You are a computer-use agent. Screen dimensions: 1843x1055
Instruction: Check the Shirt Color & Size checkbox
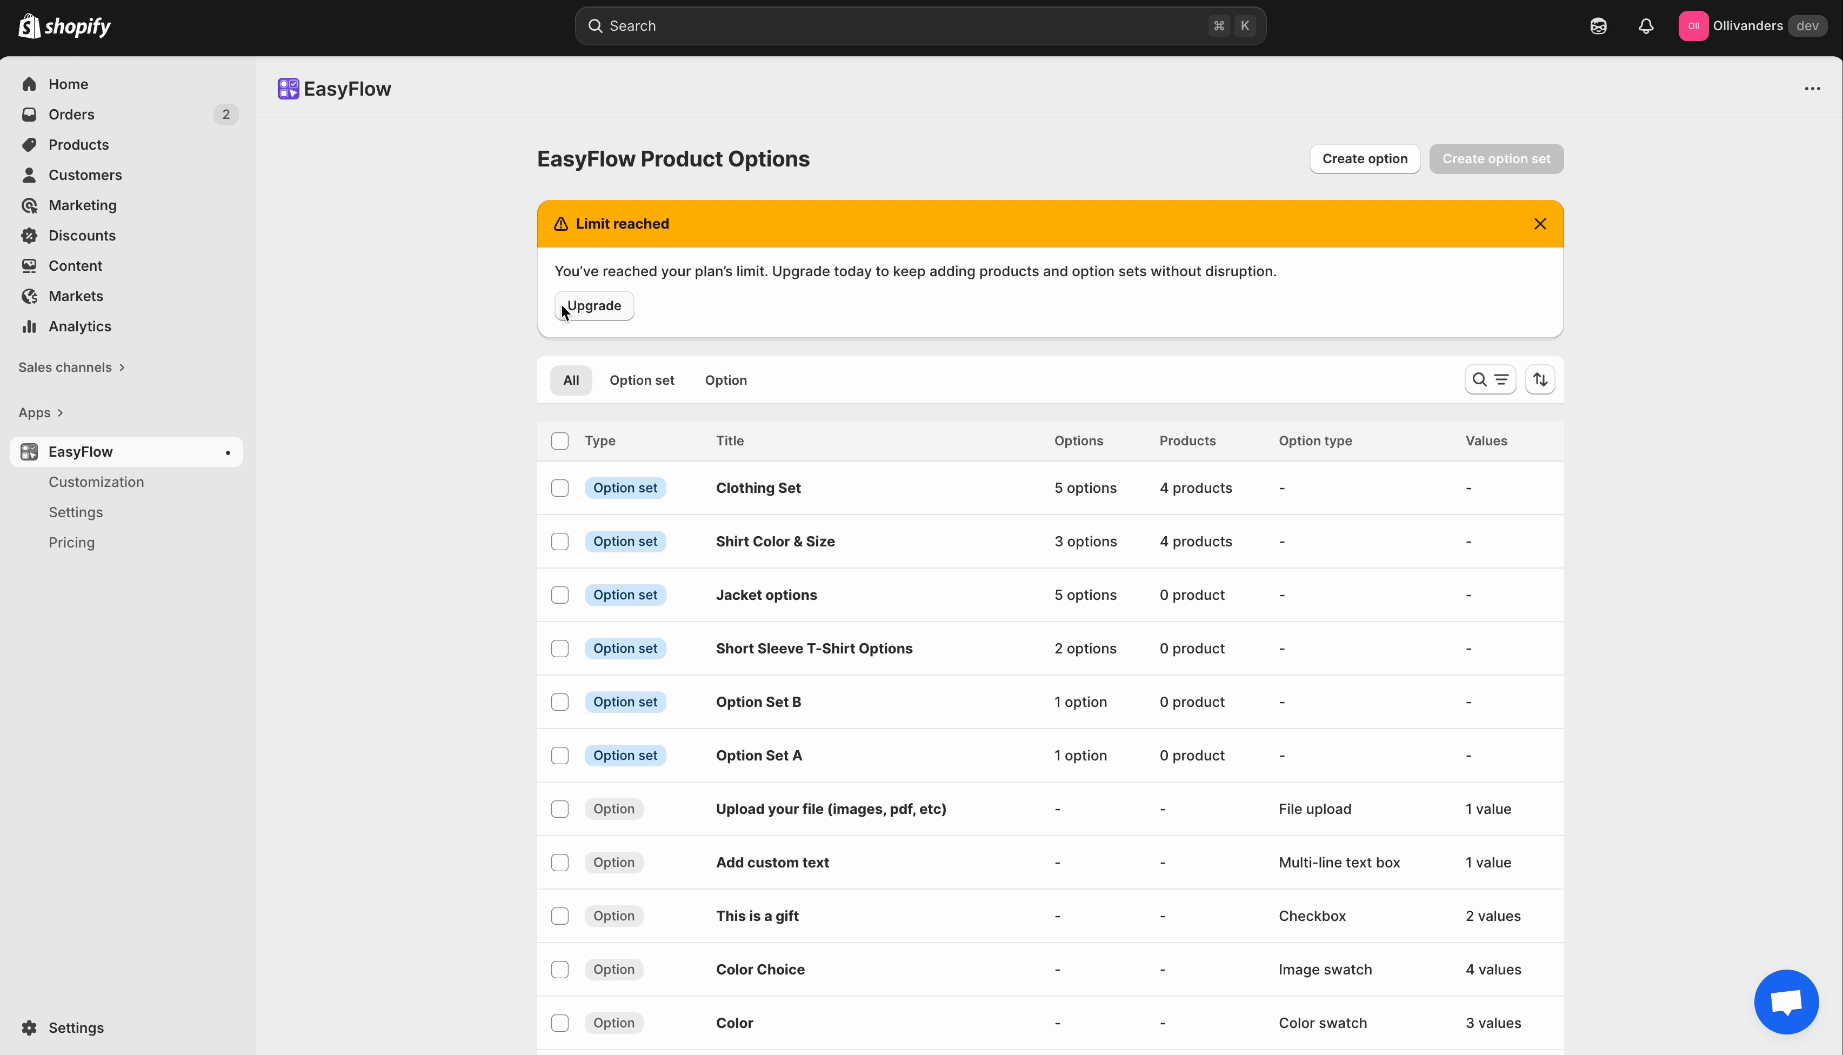(560, 542)
